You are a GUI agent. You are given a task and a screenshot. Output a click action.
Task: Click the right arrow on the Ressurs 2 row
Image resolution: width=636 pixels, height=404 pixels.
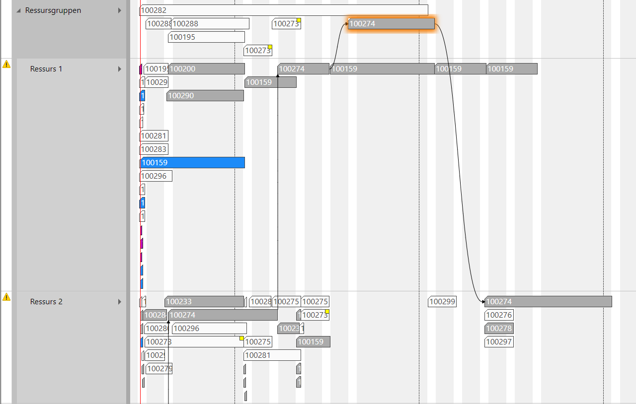[119, 302]
